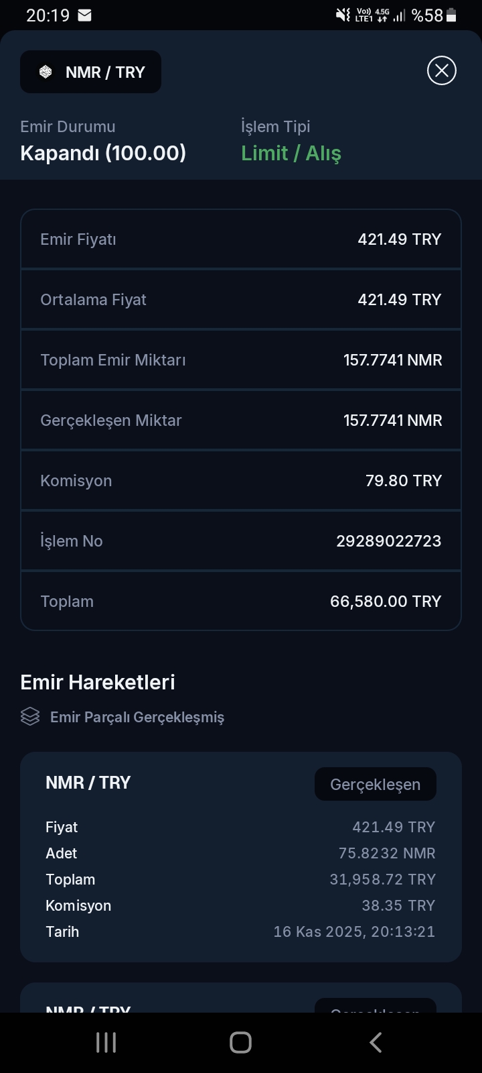The image size is (482, 1073).
Task: Tap the Emir Fiyatı row
Action: click(x=241, y=239)
